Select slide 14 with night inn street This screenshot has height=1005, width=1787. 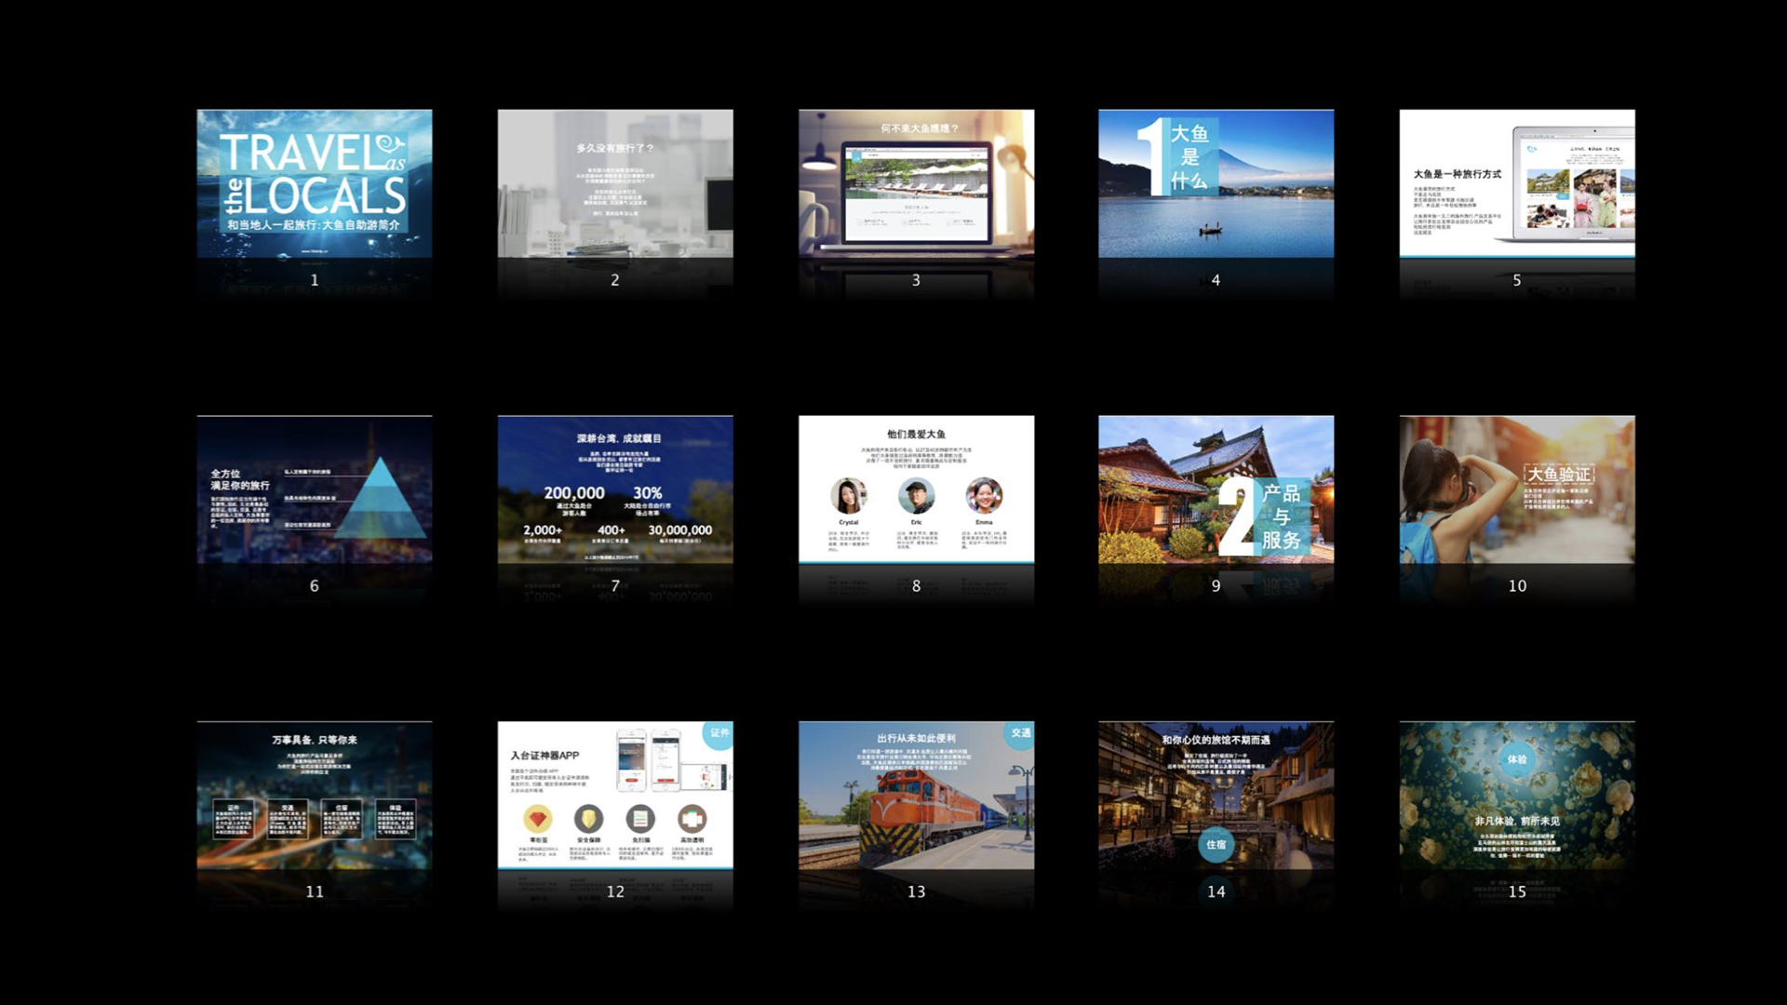click(1216, 795)
